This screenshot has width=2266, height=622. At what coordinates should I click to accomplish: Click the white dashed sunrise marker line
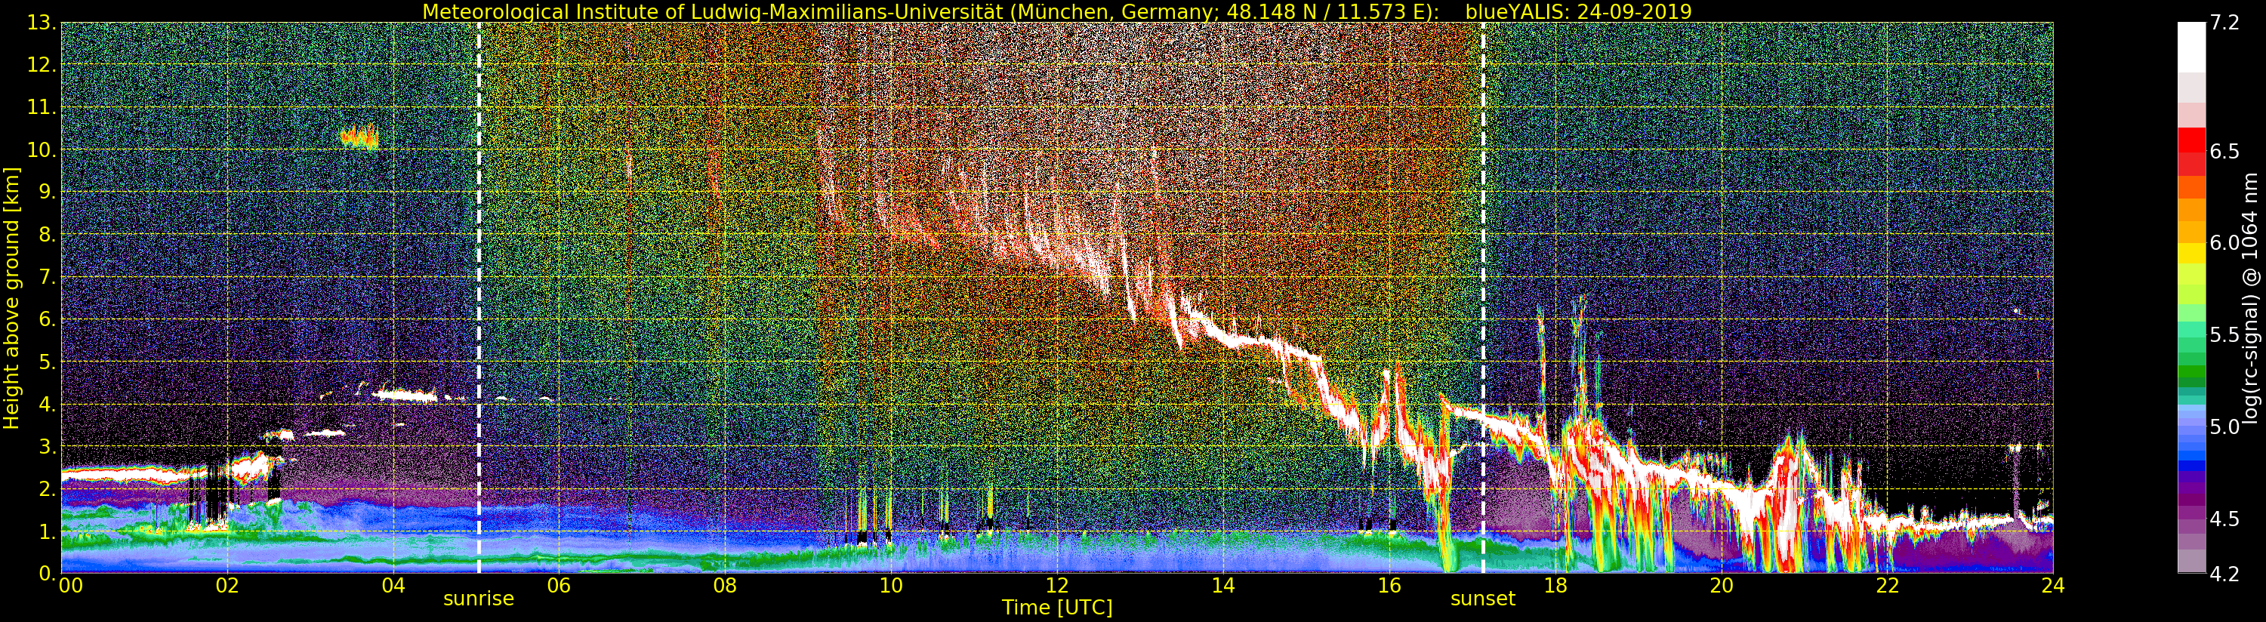point(479,298)
